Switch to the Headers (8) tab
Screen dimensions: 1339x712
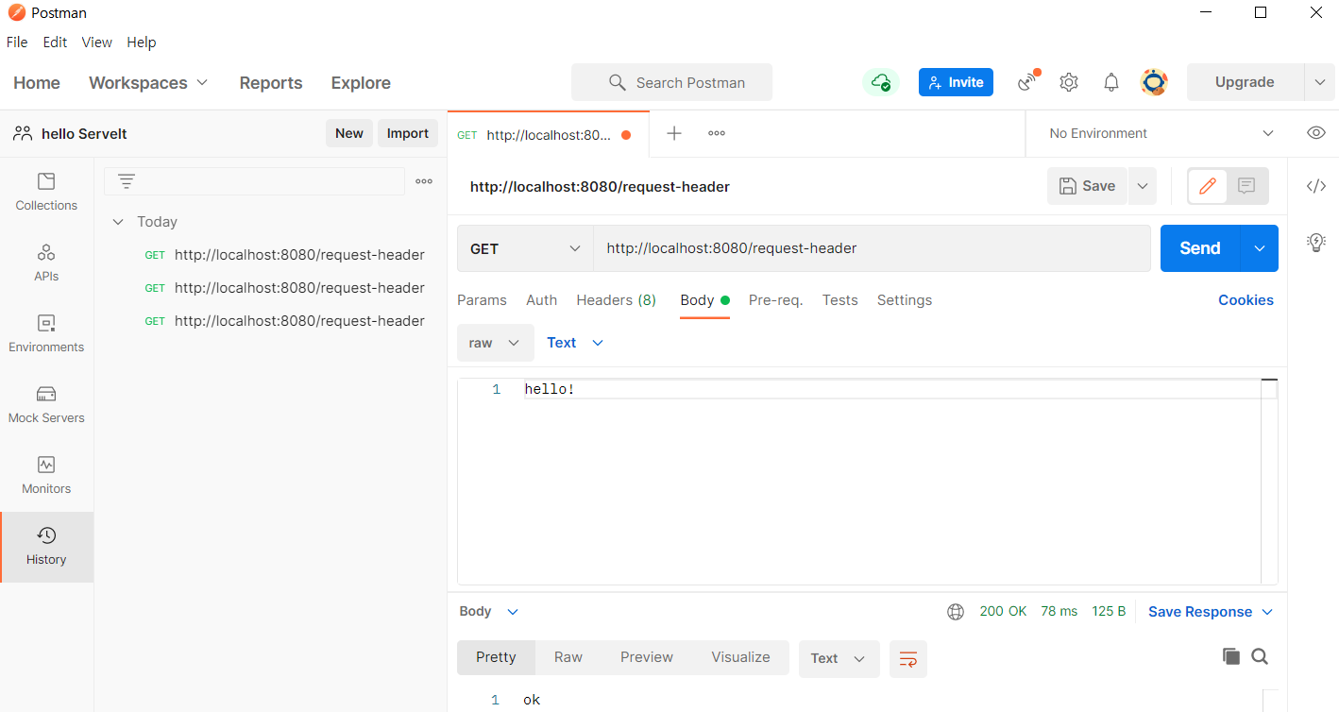[616, 300]
